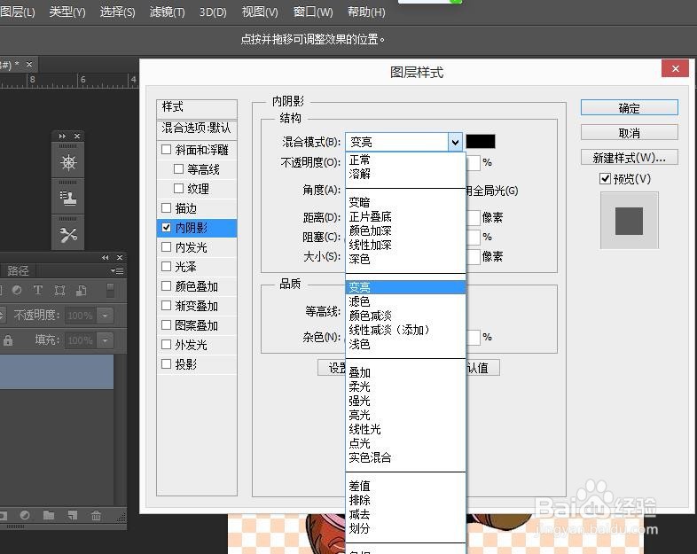The image size is (697, 554).
Task: Switch to the Paths tab
Action: pyautogui.click(x=18, y=270)
